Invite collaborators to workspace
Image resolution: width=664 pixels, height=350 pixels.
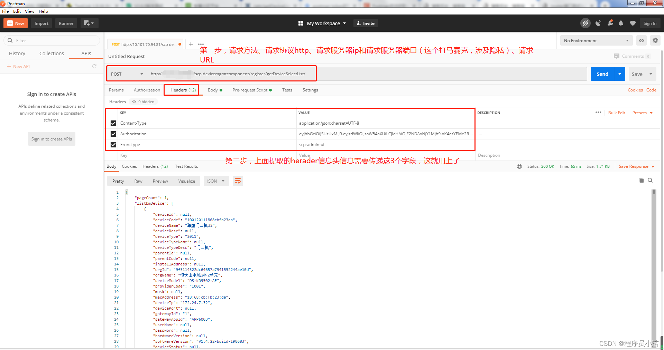[x=366, y=23]
